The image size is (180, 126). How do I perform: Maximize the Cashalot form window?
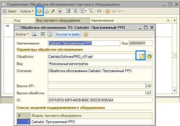click(x=146, y=28)
